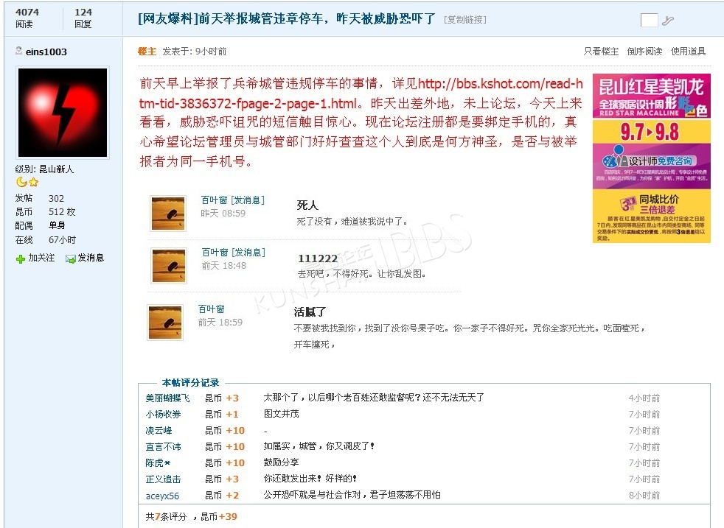Click 发消息 beside the first 百叶窗 entry
Image resolution: width=724 pixels, height=528 pixels.
(x=248, y=200)
